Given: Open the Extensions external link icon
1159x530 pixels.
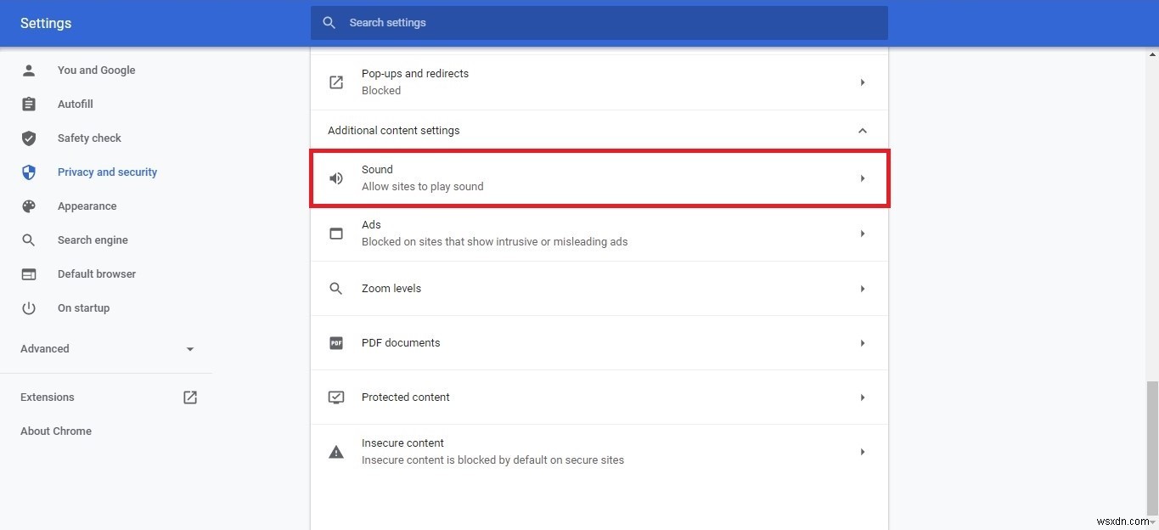Looking at the screenshot, I should 190,397.
